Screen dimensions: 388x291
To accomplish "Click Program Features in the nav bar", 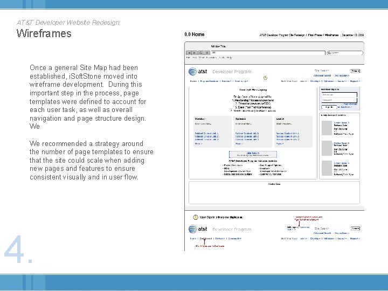I will (x=209, y=81).
